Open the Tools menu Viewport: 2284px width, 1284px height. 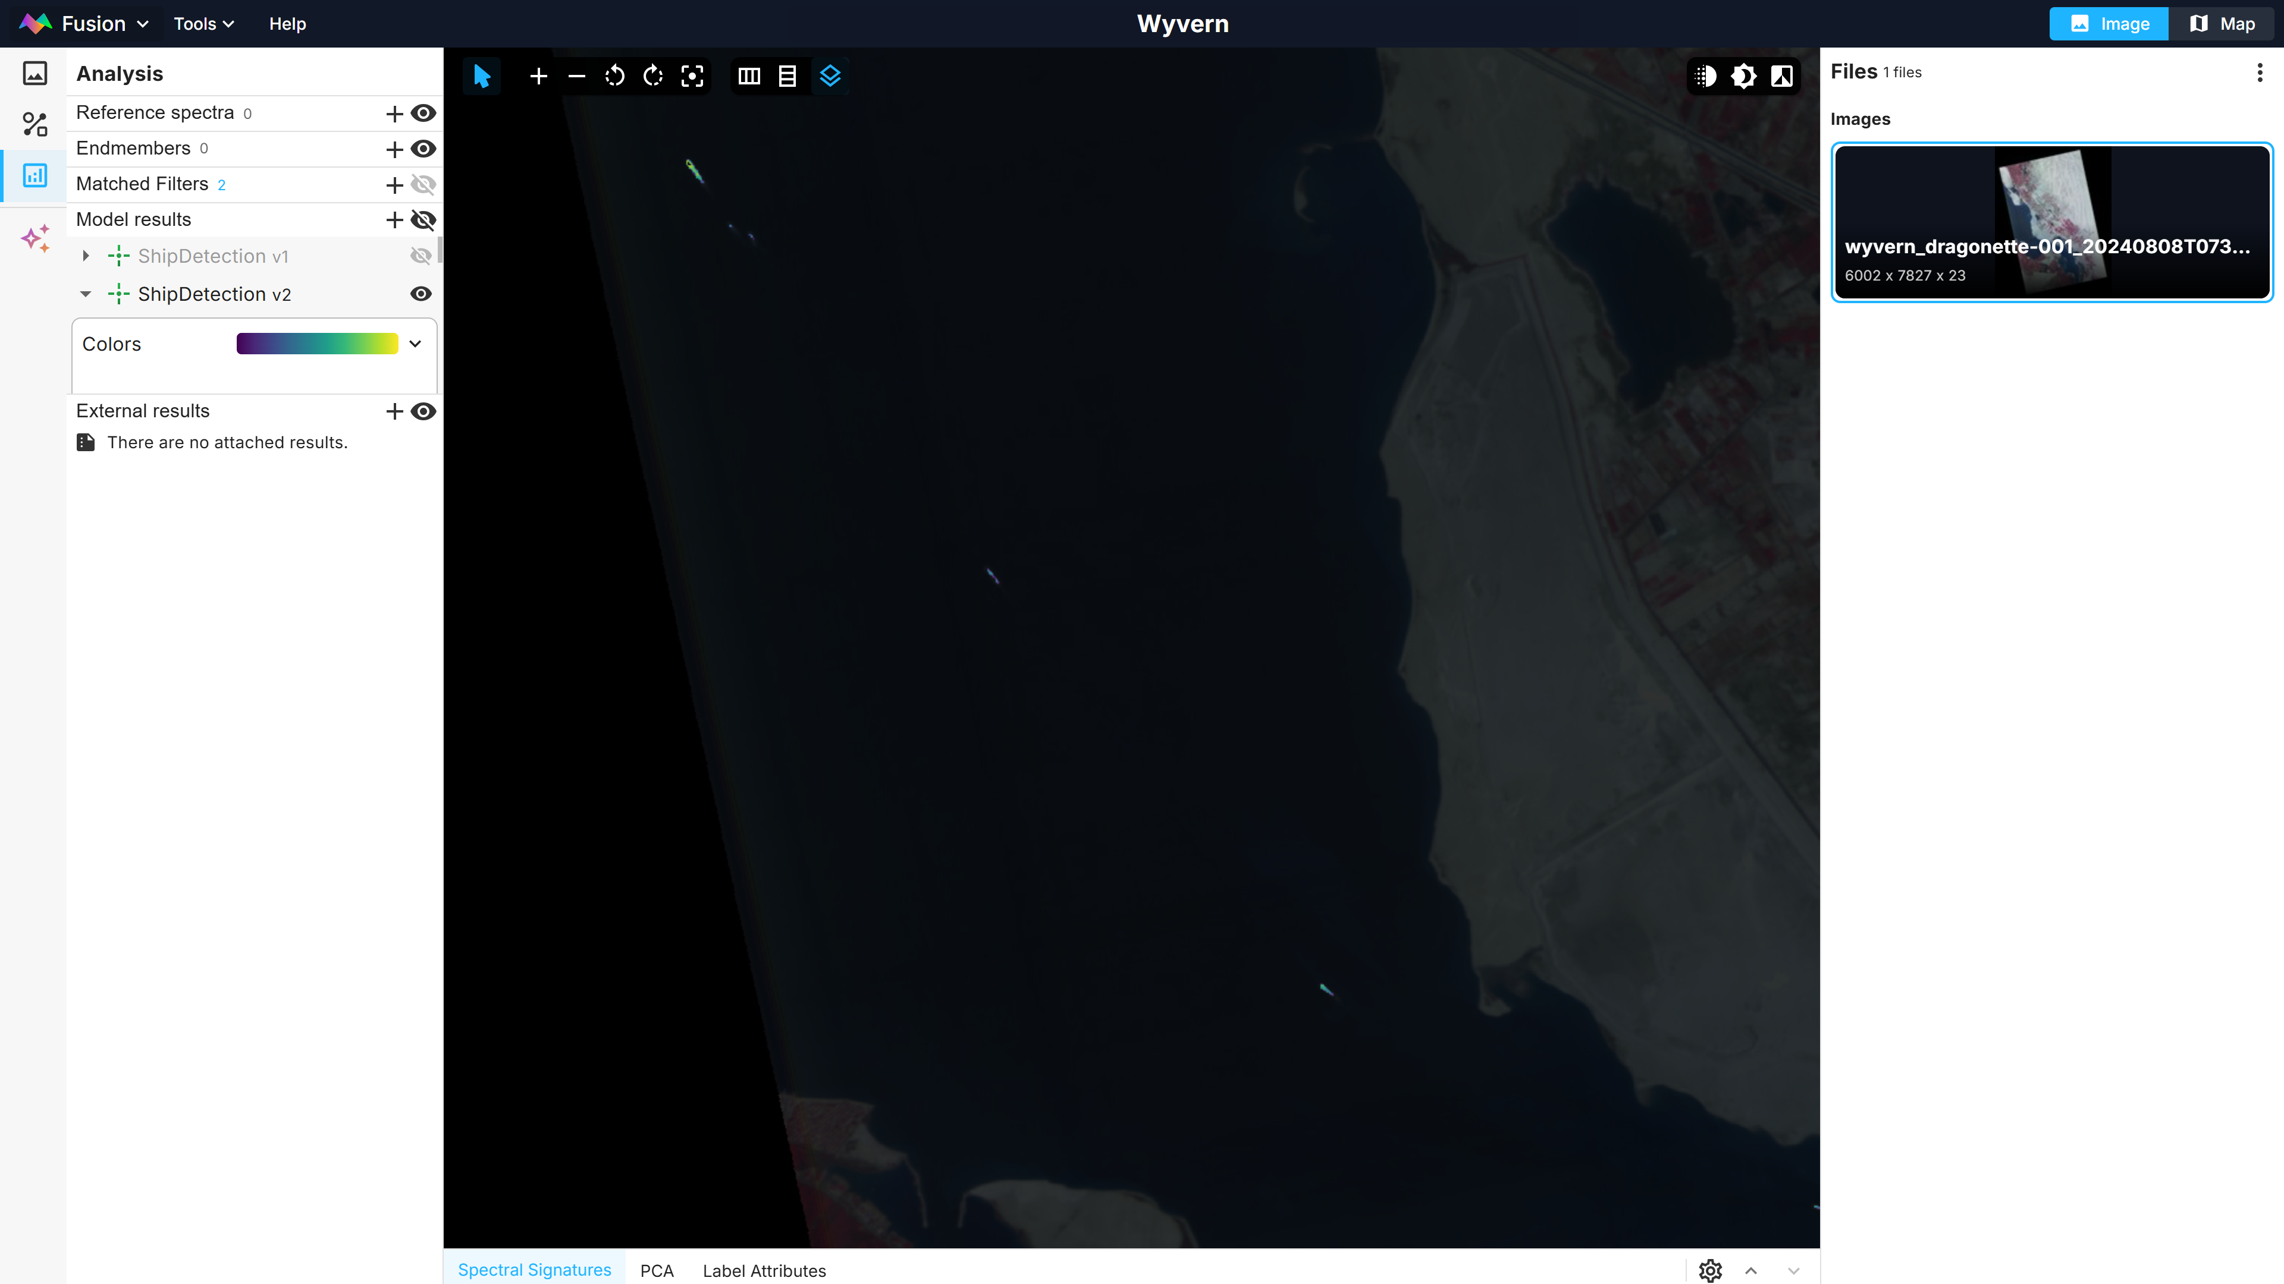[x=203, y=24]
